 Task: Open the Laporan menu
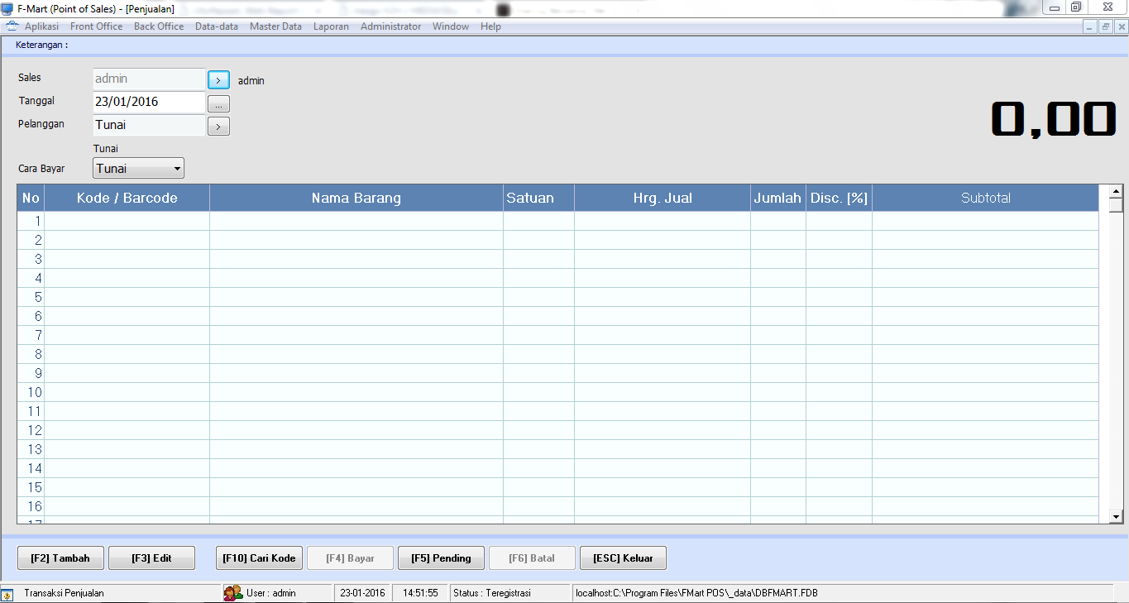click(x=331, y=26)
